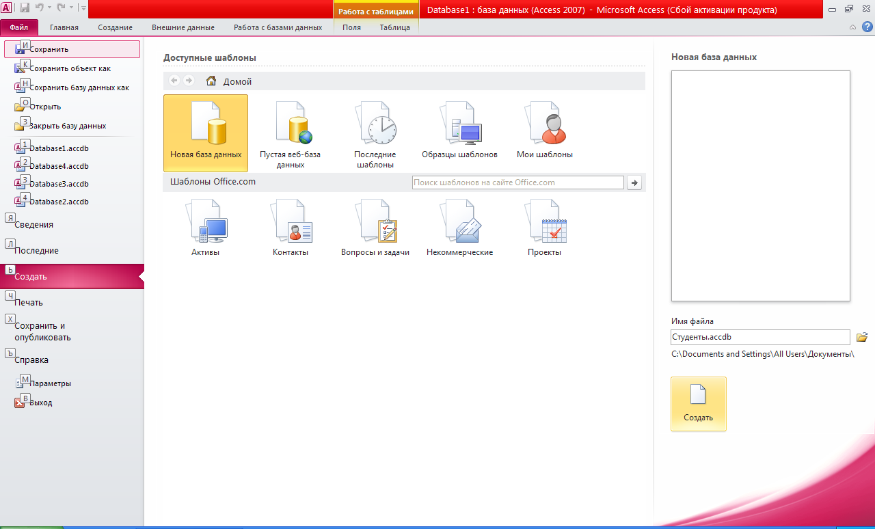Click the Home (Домой) house icon

pos(211,81)
